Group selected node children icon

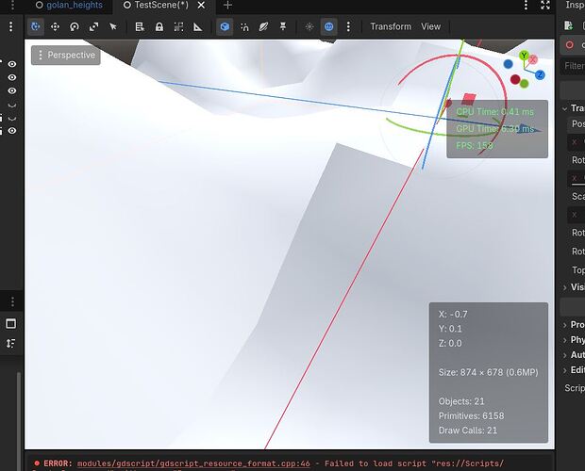(178, 26)
